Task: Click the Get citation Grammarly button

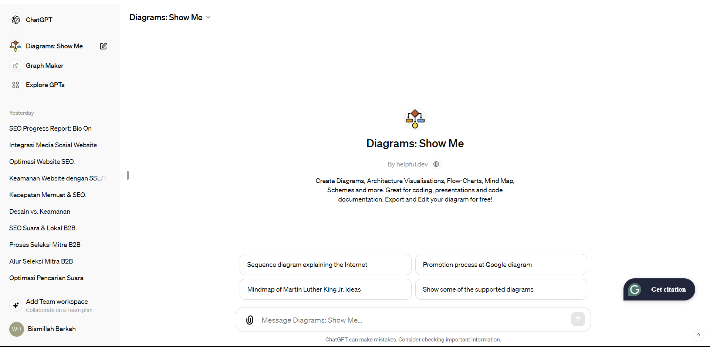Action: tap(659, 289)
